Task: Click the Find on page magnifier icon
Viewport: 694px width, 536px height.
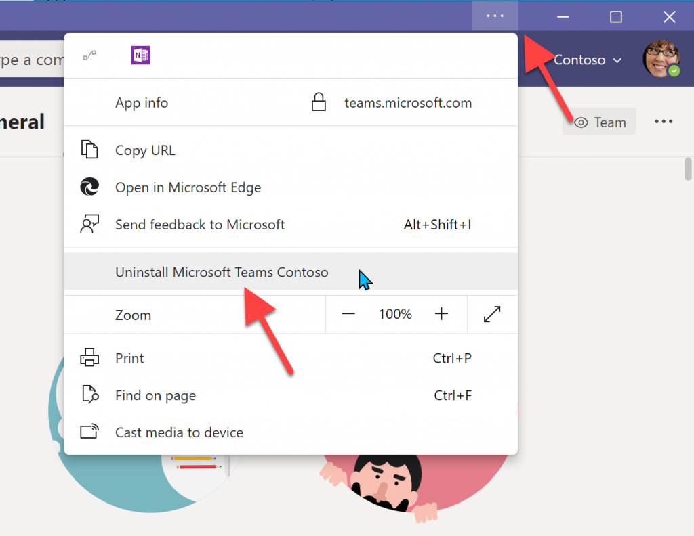Action: [90, 395]
